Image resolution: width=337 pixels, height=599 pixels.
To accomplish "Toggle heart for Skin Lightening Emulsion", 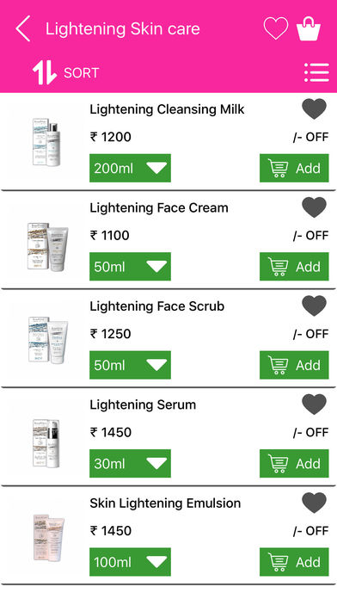I will (x=314, y=503).
